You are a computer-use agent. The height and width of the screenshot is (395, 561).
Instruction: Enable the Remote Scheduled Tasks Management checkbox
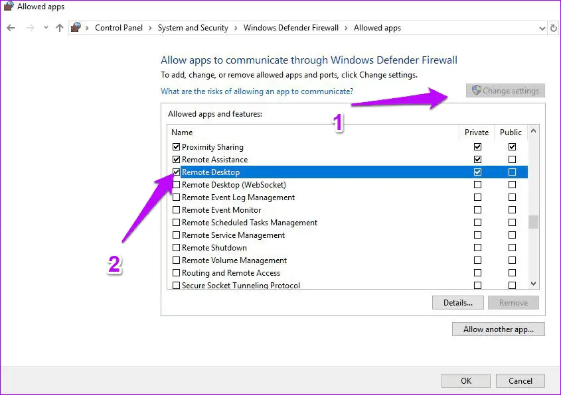(176, 223)
